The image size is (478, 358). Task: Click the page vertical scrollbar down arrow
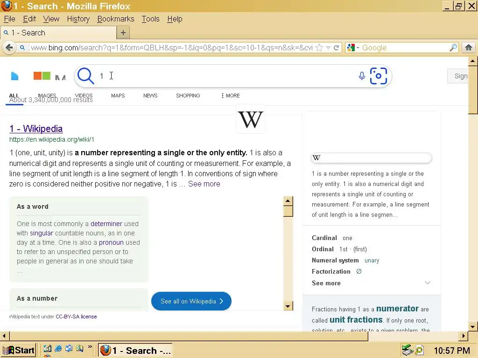pos(472,327)
